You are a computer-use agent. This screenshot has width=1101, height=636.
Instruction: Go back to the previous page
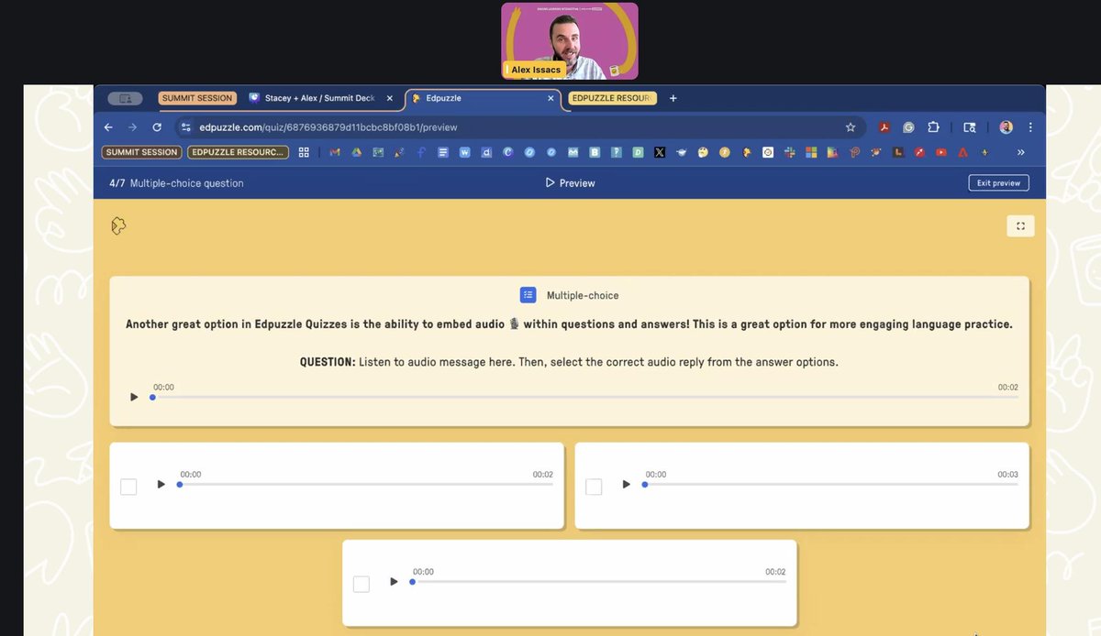pyautogui.click(x=108, y=127)
